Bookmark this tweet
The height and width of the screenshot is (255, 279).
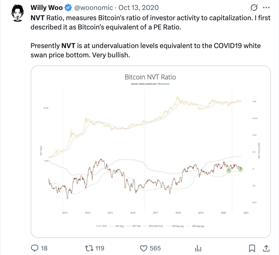(x=252, y=248)
